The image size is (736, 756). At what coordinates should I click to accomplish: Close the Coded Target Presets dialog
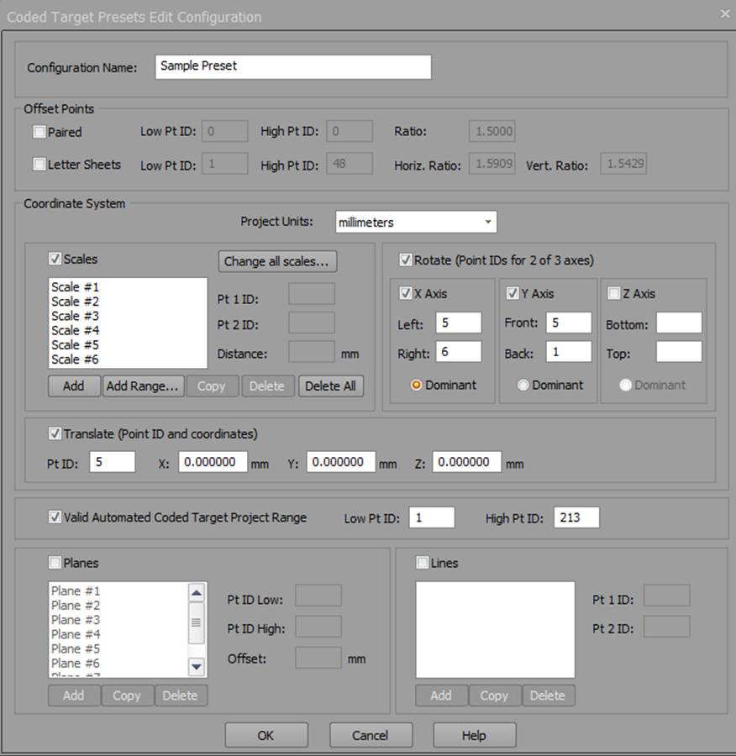pos(724,14)
